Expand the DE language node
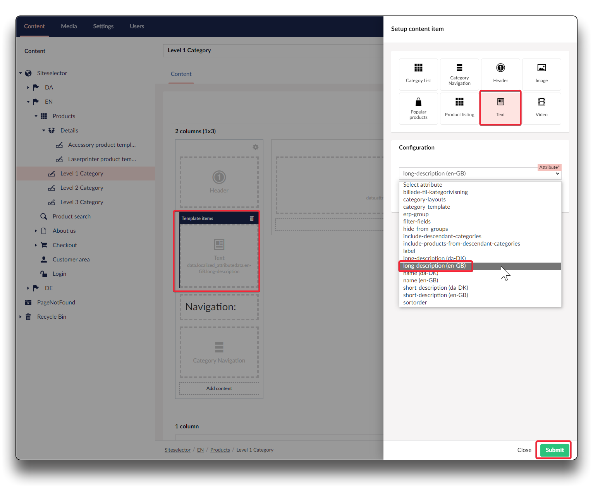593x488 pixels. (x=28, y=288)
